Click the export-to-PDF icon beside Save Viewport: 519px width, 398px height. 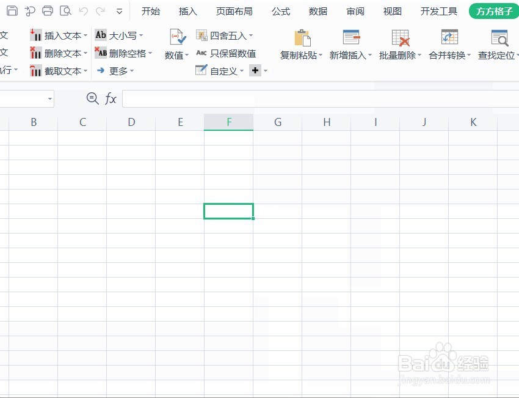[30, 11]
